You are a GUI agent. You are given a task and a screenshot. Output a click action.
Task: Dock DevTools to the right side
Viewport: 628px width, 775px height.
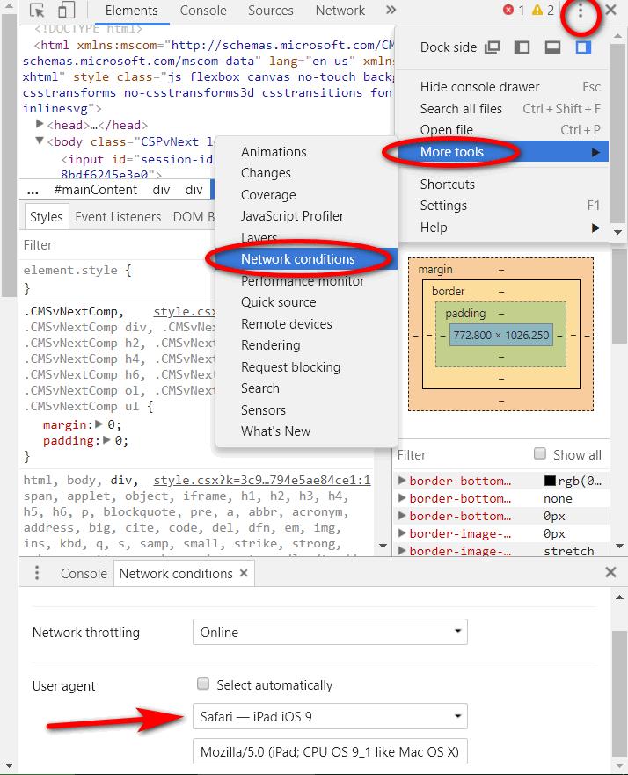pyautogui.click(x=583, y=47)
